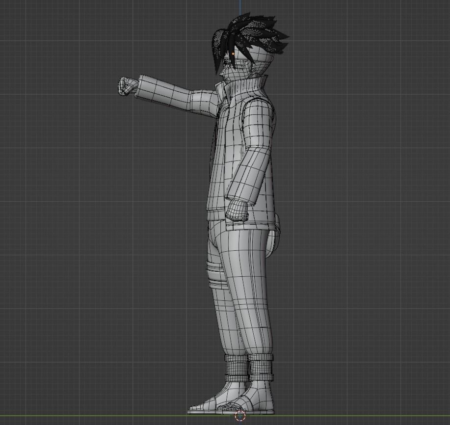Image resolution: width=450 pixels, height=425 pixels.
Task: Select the orange object origin dot
Action: click(233, 53)
